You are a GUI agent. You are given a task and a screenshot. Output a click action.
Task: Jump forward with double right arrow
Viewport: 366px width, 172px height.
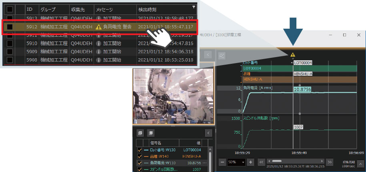330,162
